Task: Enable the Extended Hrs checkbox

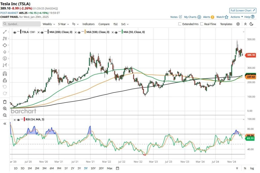Action: click(180, 24)
